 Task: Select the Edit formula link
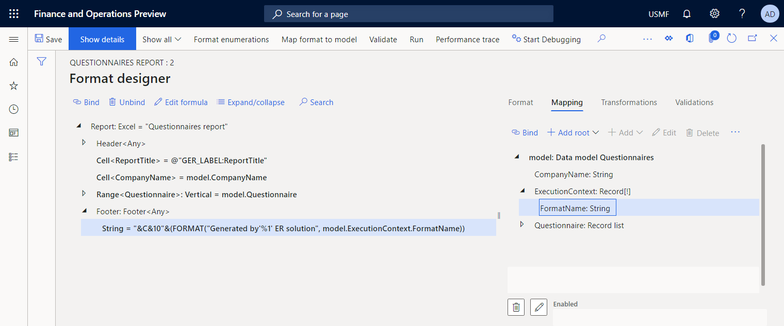pyautogui.click(x=181, y=102)
